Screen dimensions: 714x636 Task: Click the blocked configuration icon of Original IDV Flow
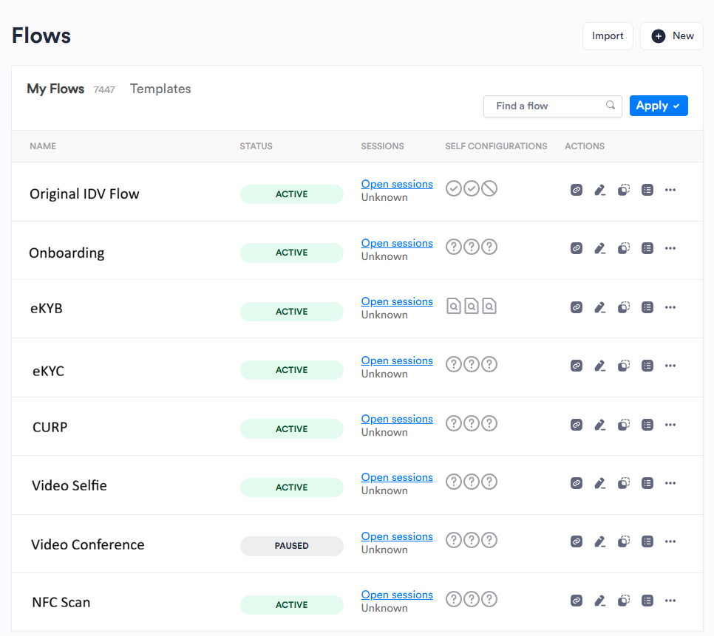tap(489, 188)
